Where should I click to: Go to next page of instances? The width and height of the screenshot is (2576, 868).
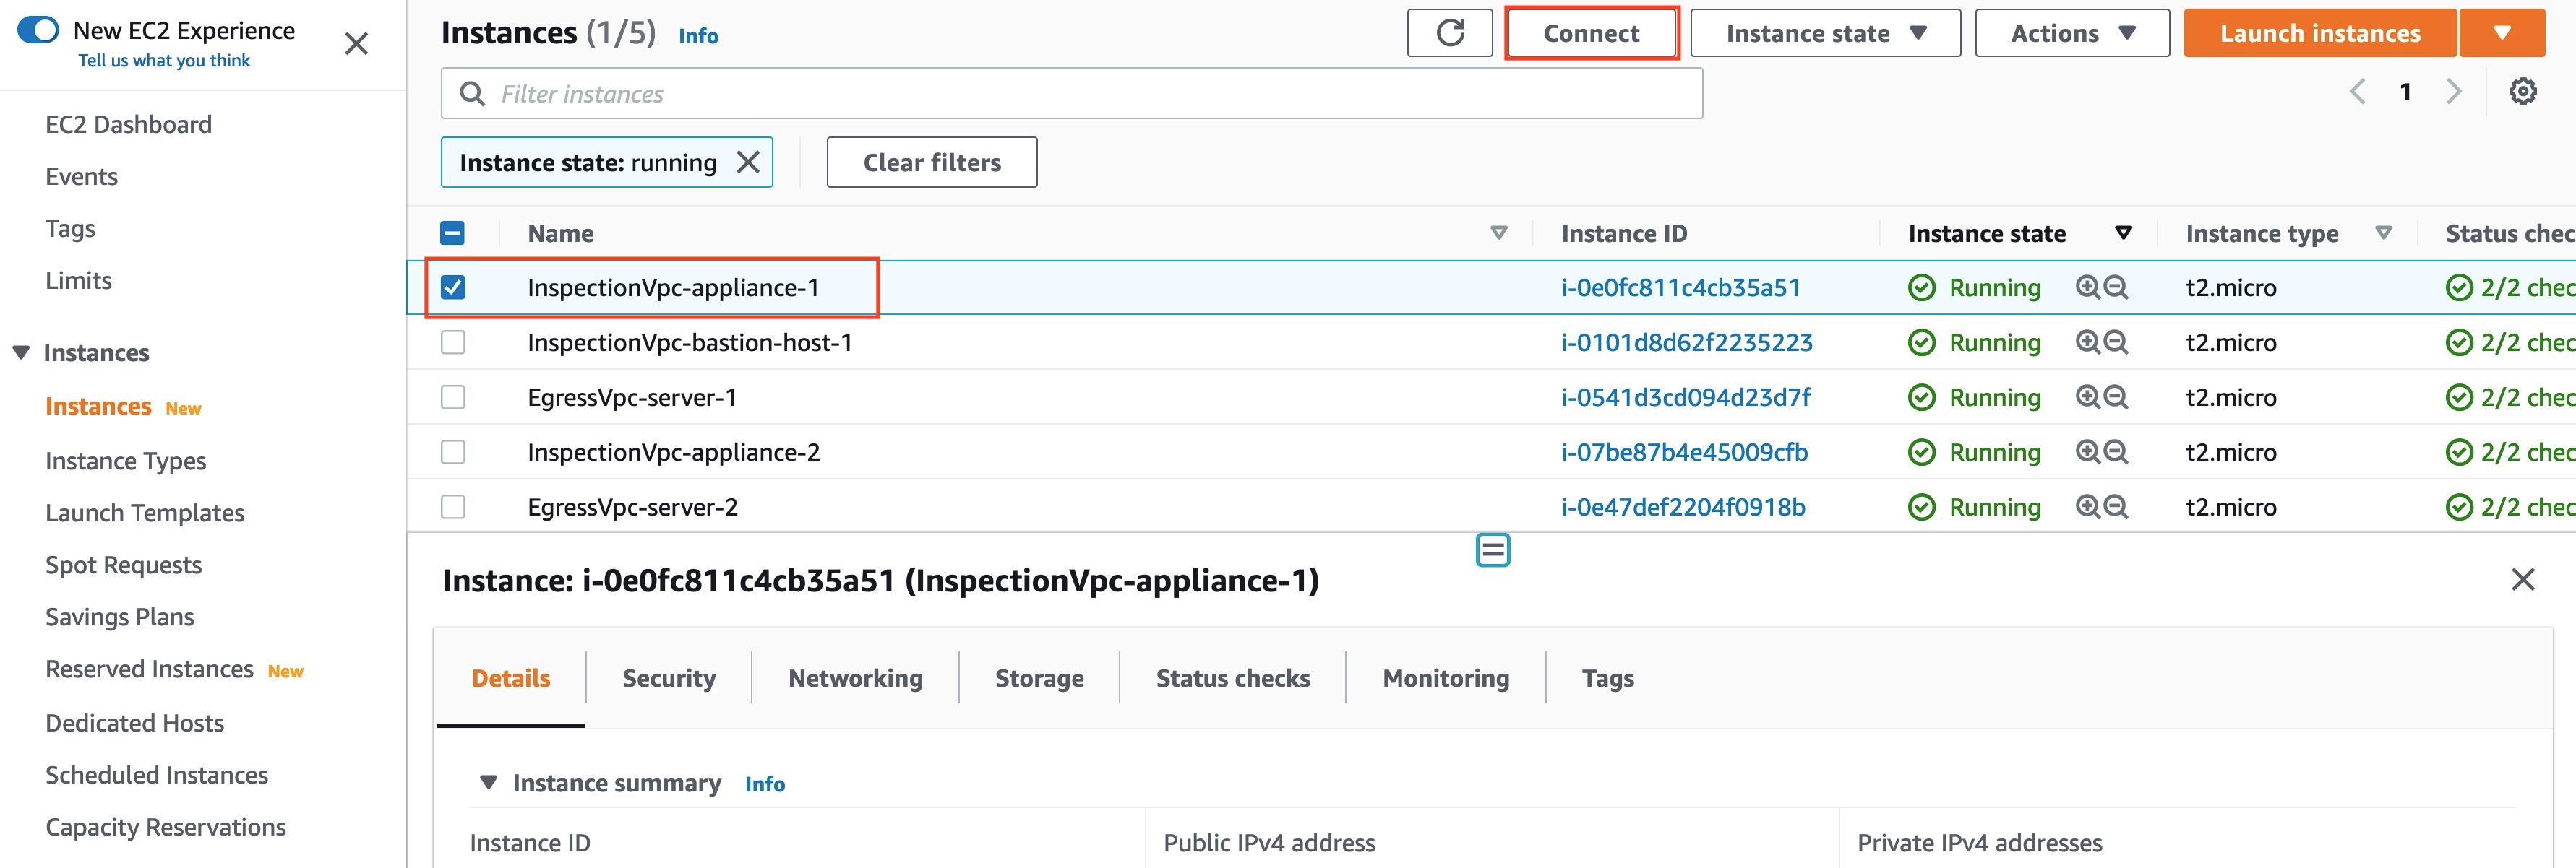(x=2453, y=92)
